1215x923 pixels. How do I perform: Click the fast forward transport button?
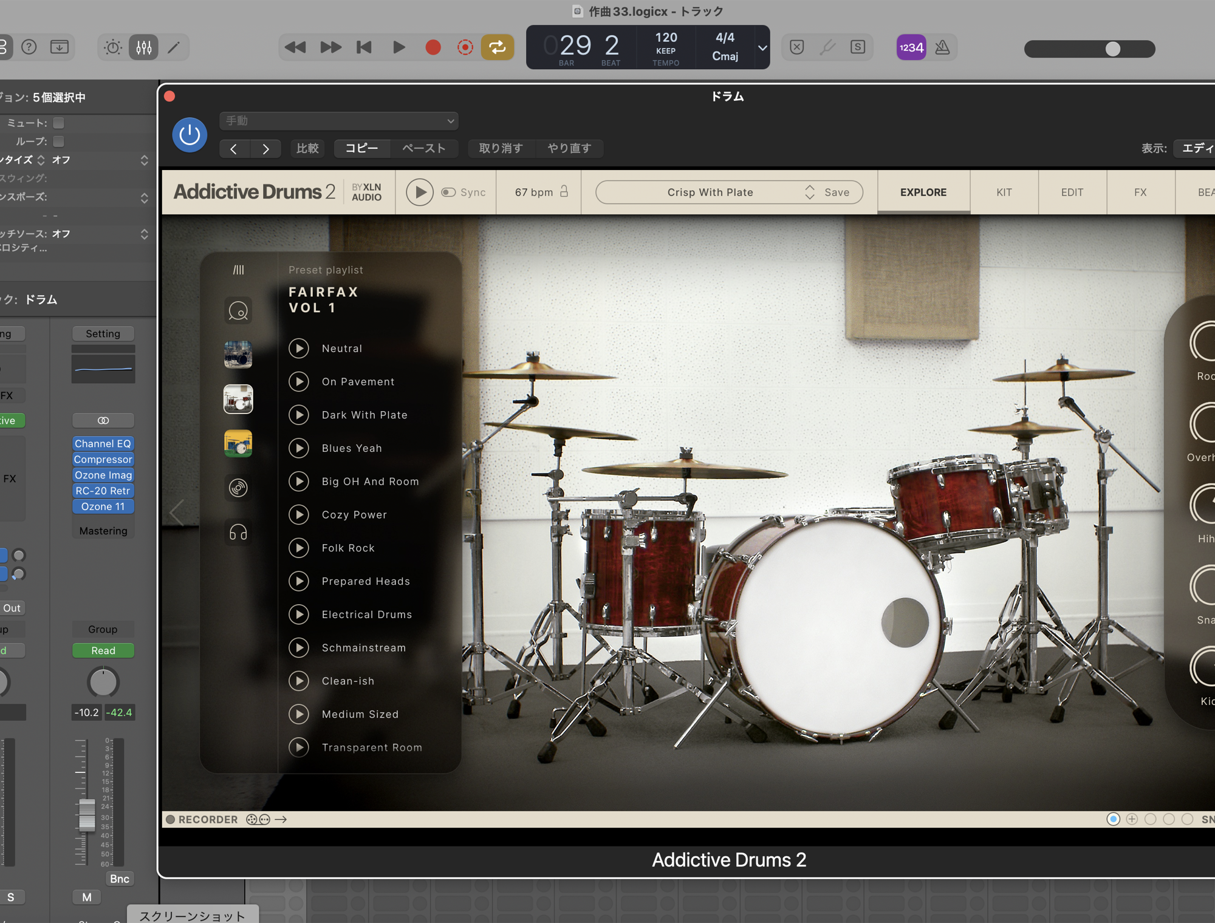pyautogui.click(x=330, y=47)
